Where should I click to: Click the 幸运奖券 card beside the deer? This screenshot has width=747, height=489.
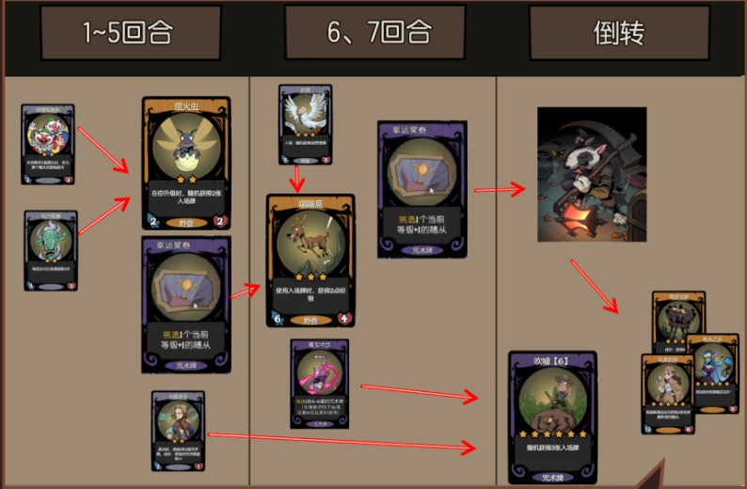[x=422, y=190]
